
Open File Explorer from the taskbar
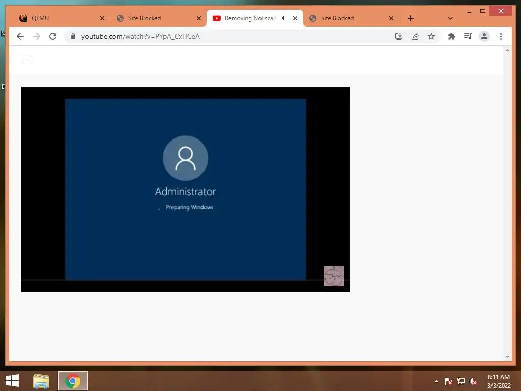click(x=41, y=381)
